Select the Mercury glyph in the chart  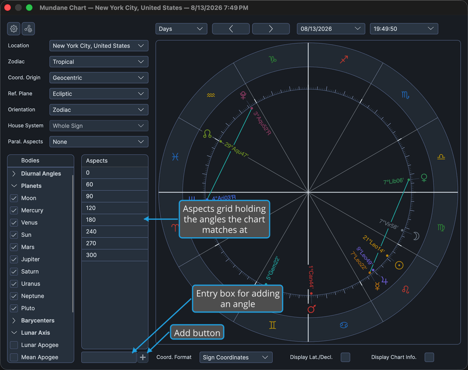377,286
